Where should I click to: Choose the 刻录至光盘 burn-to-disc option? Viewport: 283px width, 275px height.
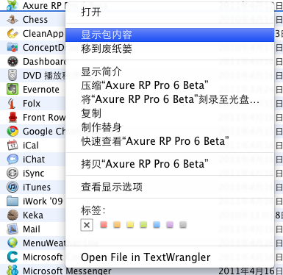[170, 99]
